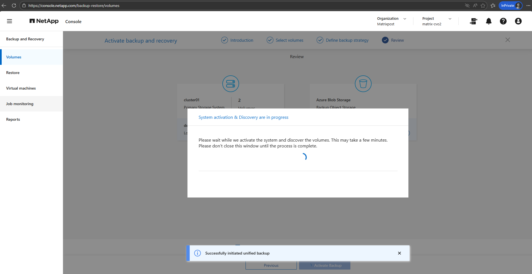The image size is (532, 274).
Task: Add page to favorites star icon
Action: [483, 6]
